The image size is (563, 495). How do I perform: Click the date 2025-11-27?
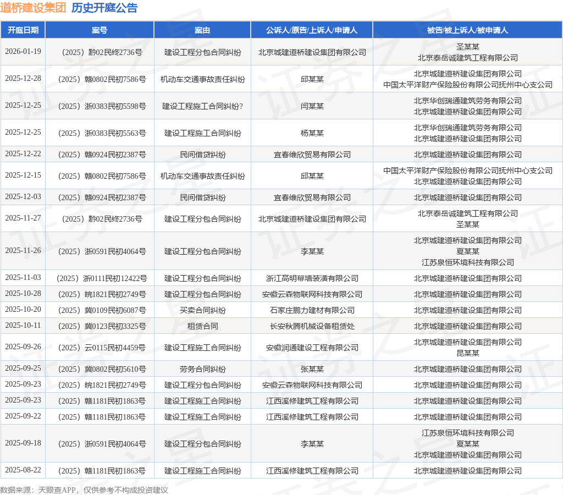tap(23, 218)
